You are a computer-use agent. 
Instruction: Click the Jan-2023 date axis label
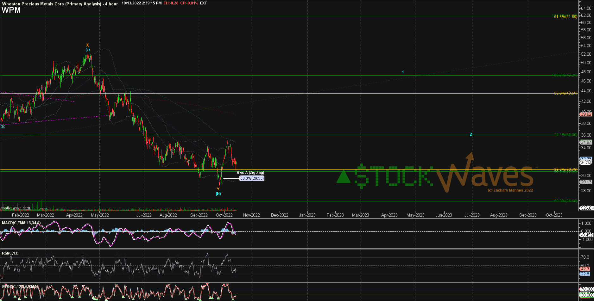[307, 215]
